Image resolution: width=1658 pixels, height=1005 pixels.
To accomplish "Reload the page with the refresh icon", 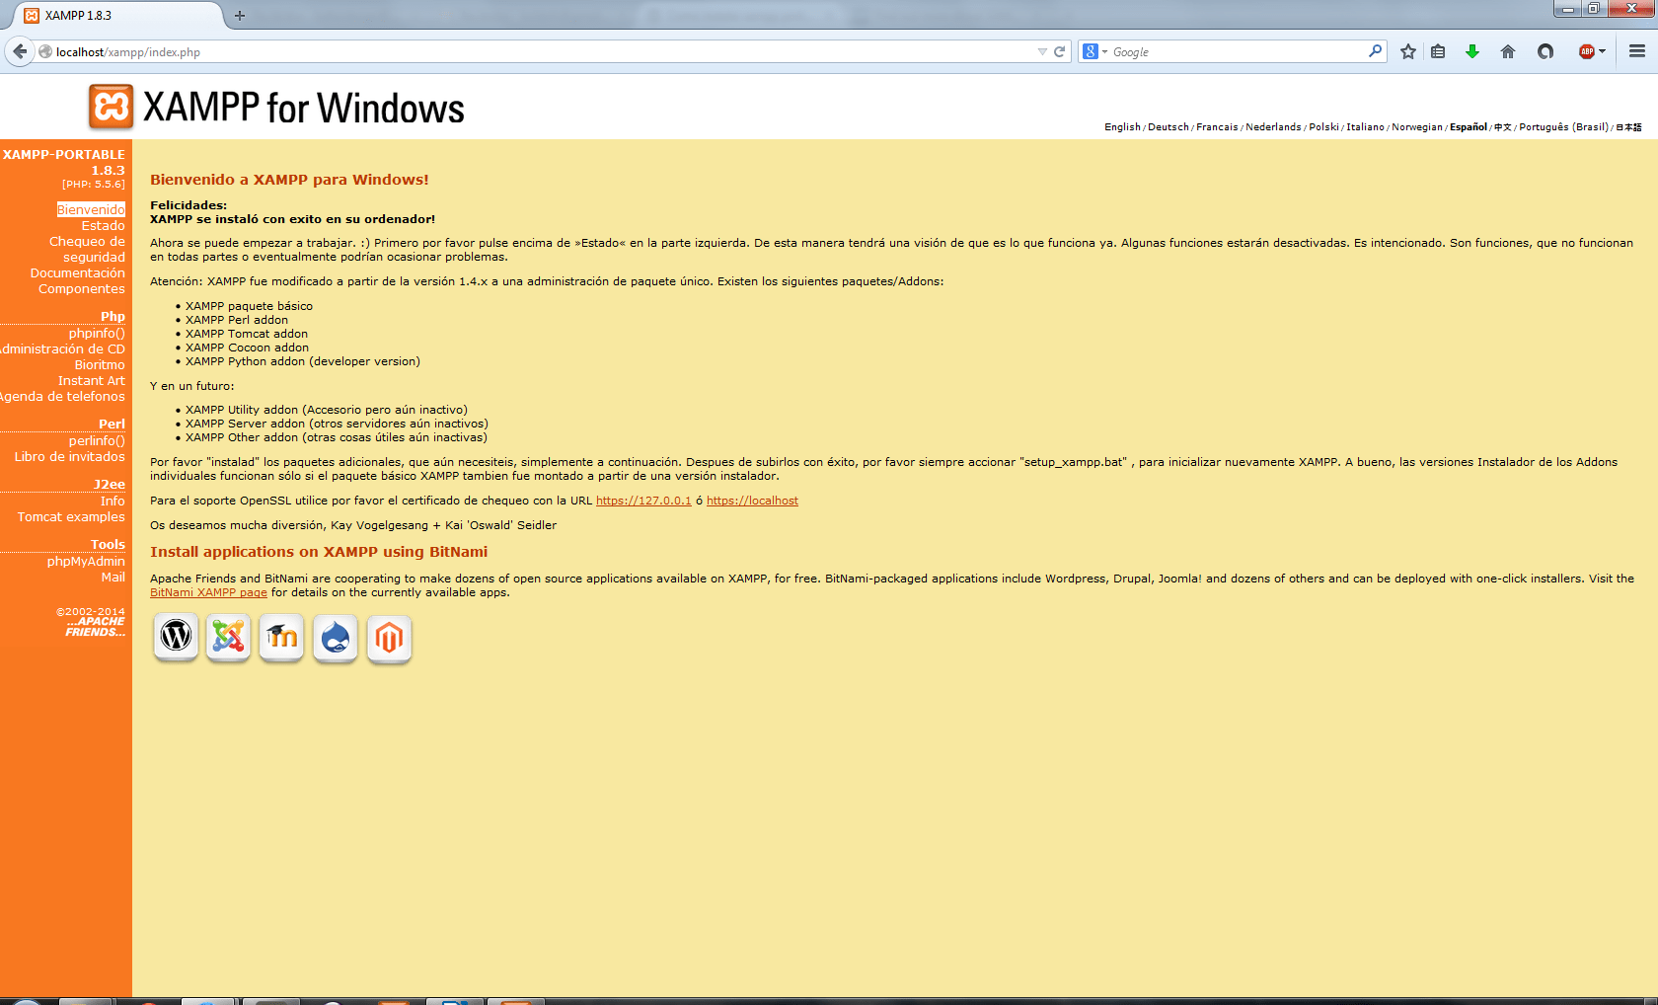I will (x=1059, y=51).
